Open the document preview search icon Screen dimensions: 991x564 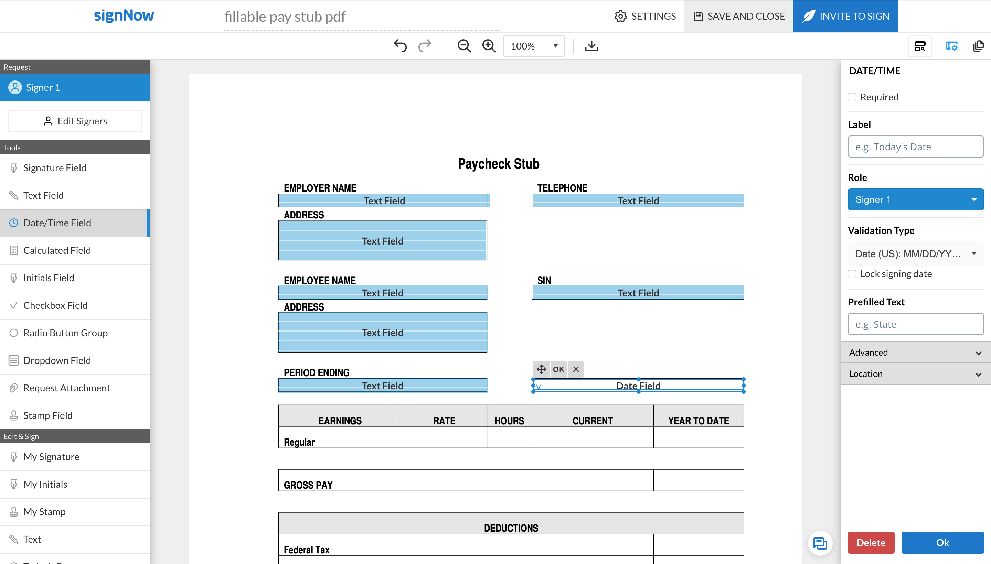(919, 46)
